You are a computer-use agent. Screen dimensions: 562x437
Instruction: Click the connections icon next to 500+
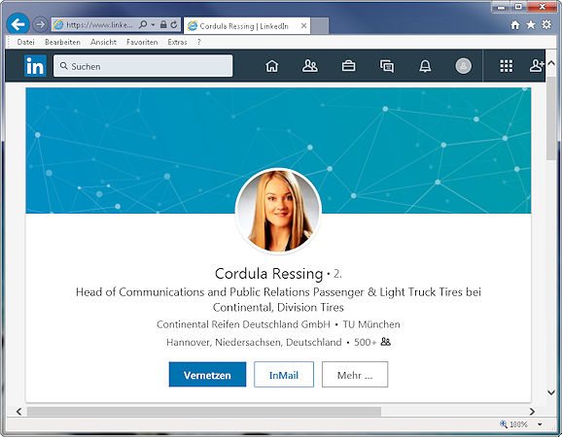[x=386, y=342]
